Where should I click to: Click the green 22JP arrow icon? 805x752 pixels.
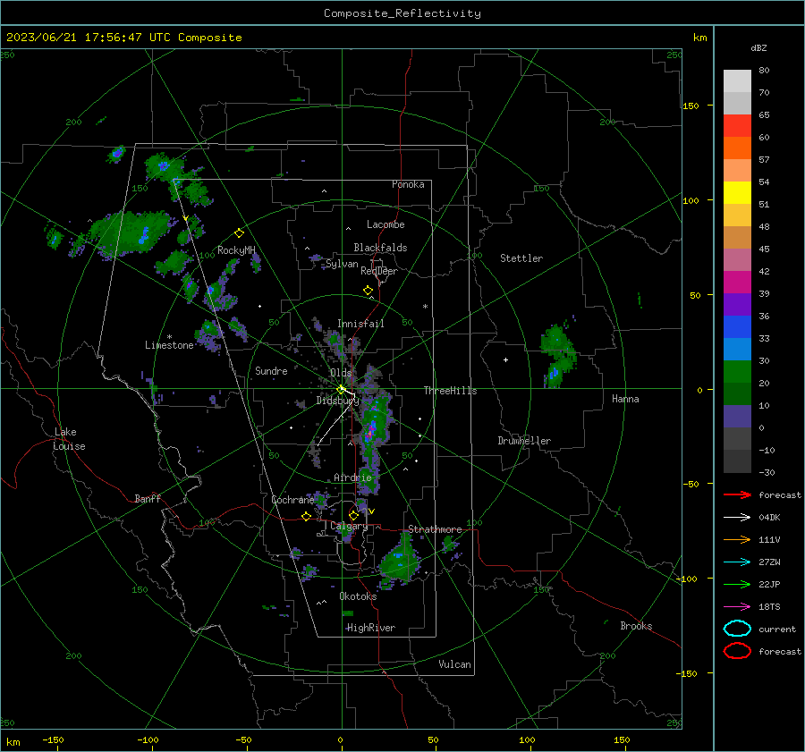pyautogui.click(x=737, y=584)
